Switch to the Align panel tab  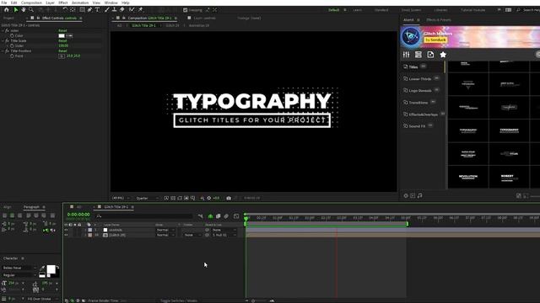8,207
